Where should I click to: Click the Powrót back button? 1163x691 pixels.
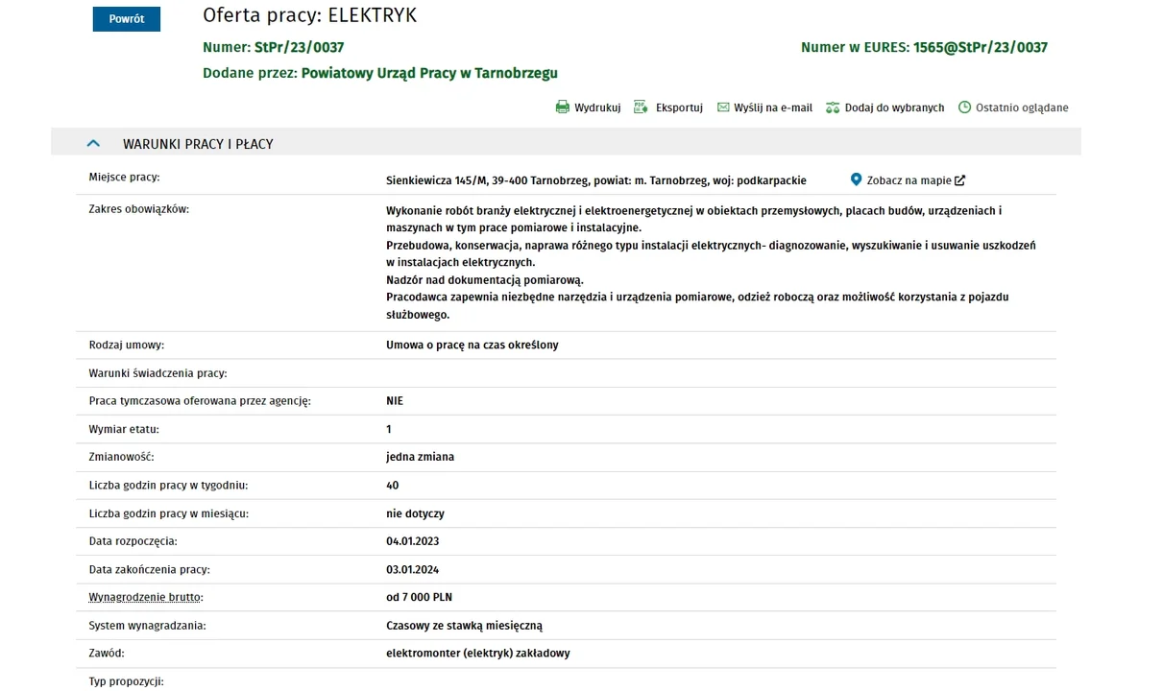point(126,19)
